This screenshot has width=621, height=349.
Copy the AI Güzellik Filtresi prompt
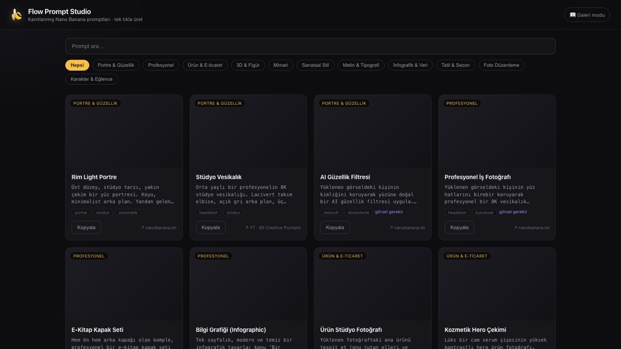[x=335, y=227]
